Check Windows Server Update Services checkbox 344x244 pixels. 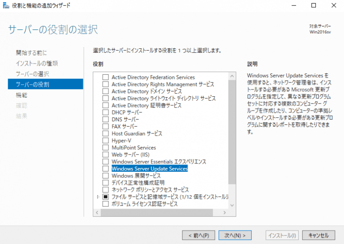coord(106,169)
